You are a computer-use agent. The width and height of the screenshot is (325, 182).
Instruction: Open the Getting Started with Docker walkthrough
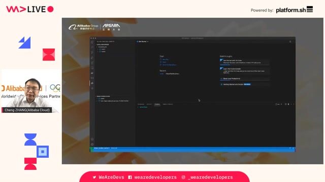click(x=245, y=84)
